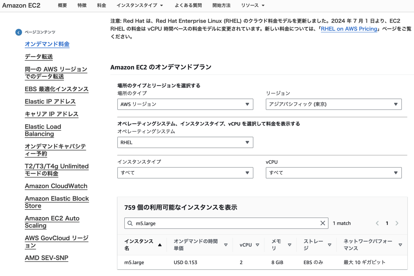The width and height of the screenshot is (414, 276).
Task: Sort by オンデマンドの時間単価 column arrow
Action: [226, 245]
